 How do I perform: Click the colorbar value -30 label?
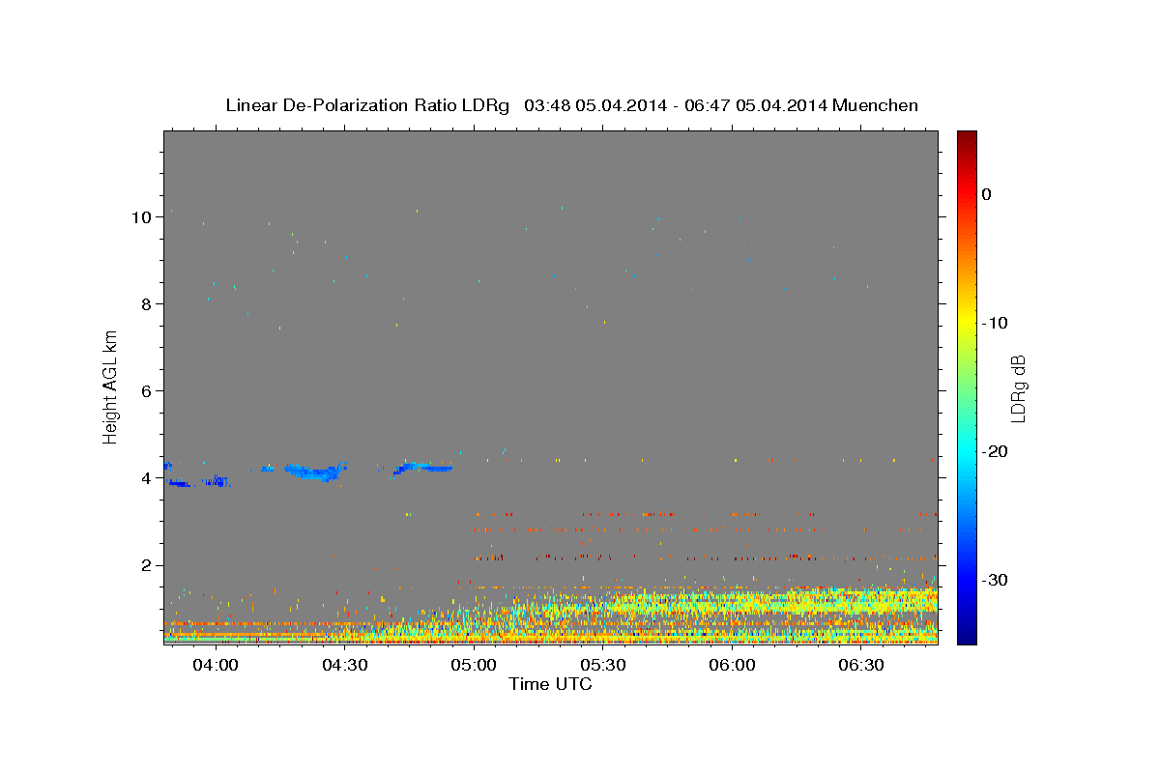click(995, 580)
